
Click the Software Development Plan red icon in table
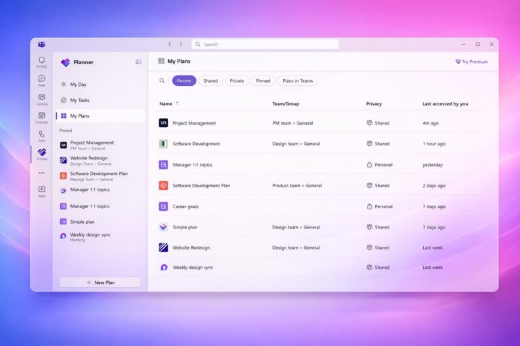tap(163, 185)
